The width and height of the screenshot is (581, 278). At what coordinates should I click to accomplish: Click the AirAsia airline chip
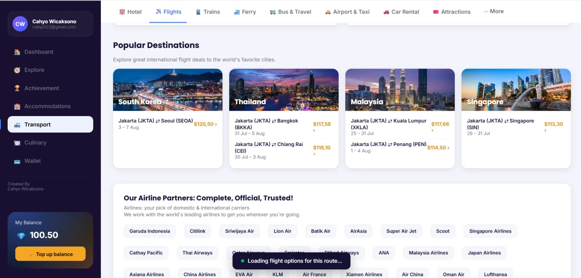pos(358,231)
